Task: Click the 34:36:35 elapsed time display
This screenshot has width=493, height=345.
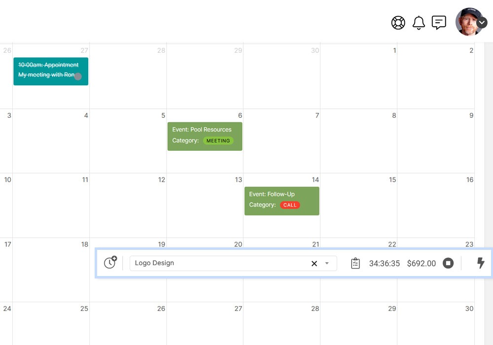Action: click(384, 264)
